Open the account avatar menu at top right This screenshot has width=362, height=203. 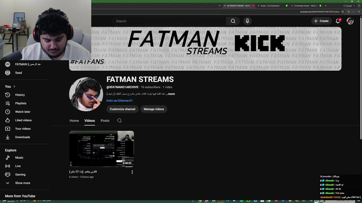(x=350, y=21)
